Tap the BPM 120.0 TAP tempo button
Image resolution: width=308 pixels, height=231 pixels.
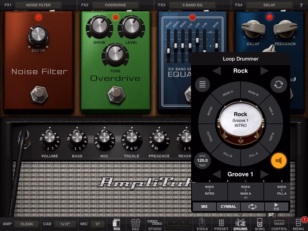click(202, 161)
